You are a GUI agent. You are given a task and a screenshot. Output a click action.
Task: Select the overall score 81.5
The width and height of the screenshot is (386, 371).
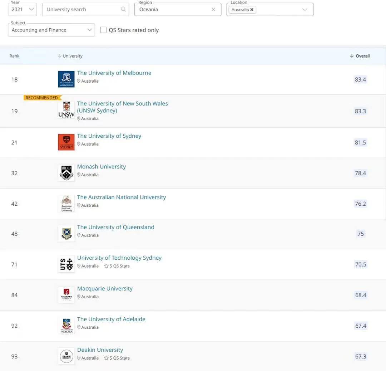tap(360, 142)
